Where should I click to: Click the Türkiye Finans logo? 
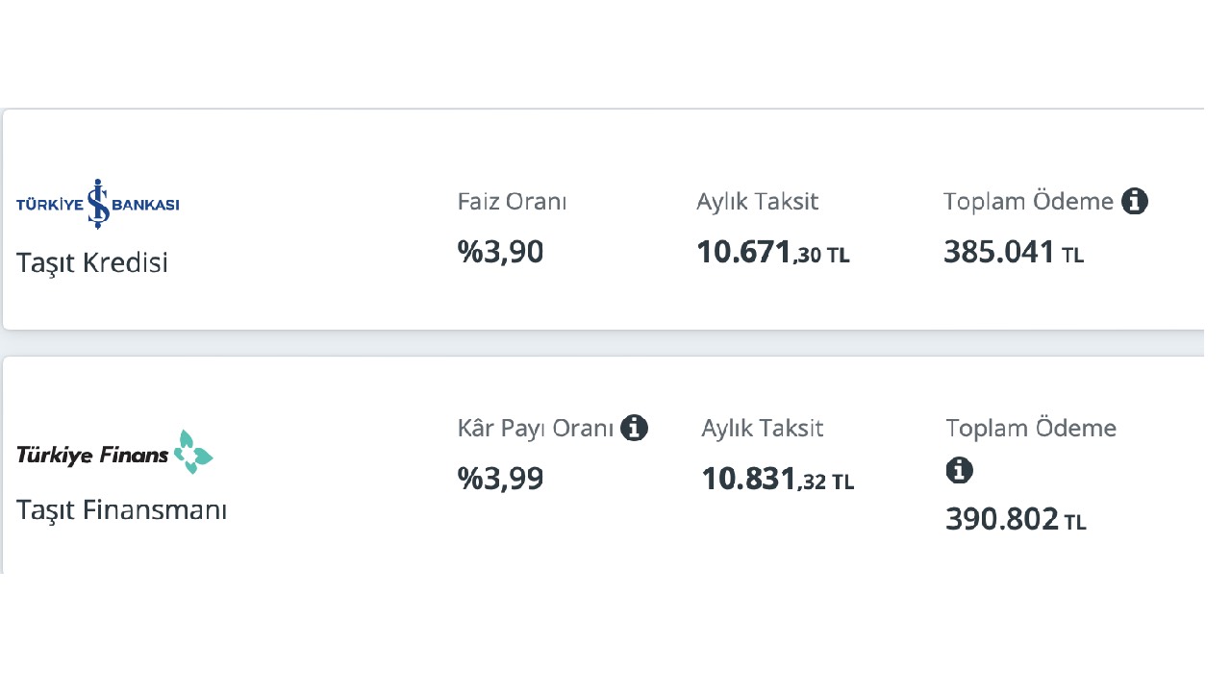coord(114,452)
